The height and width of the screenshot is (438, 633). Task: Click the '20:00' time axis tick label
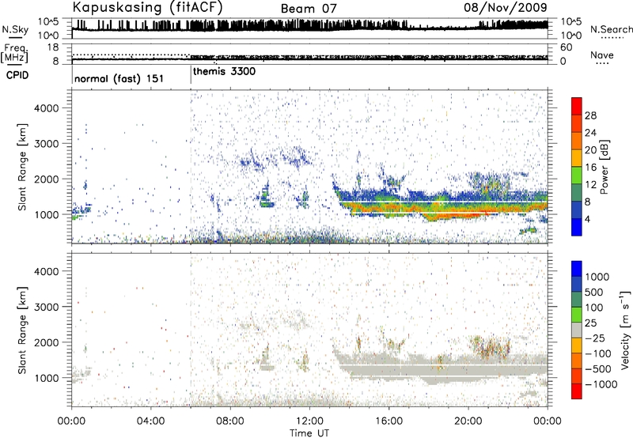pyautogui.click(x=468, y=421)
